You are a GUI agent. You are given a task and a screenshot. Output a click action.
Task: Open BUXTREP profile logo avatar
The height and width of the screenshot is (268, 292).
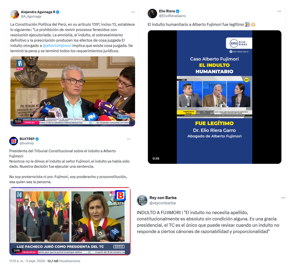tap(14, 141)
